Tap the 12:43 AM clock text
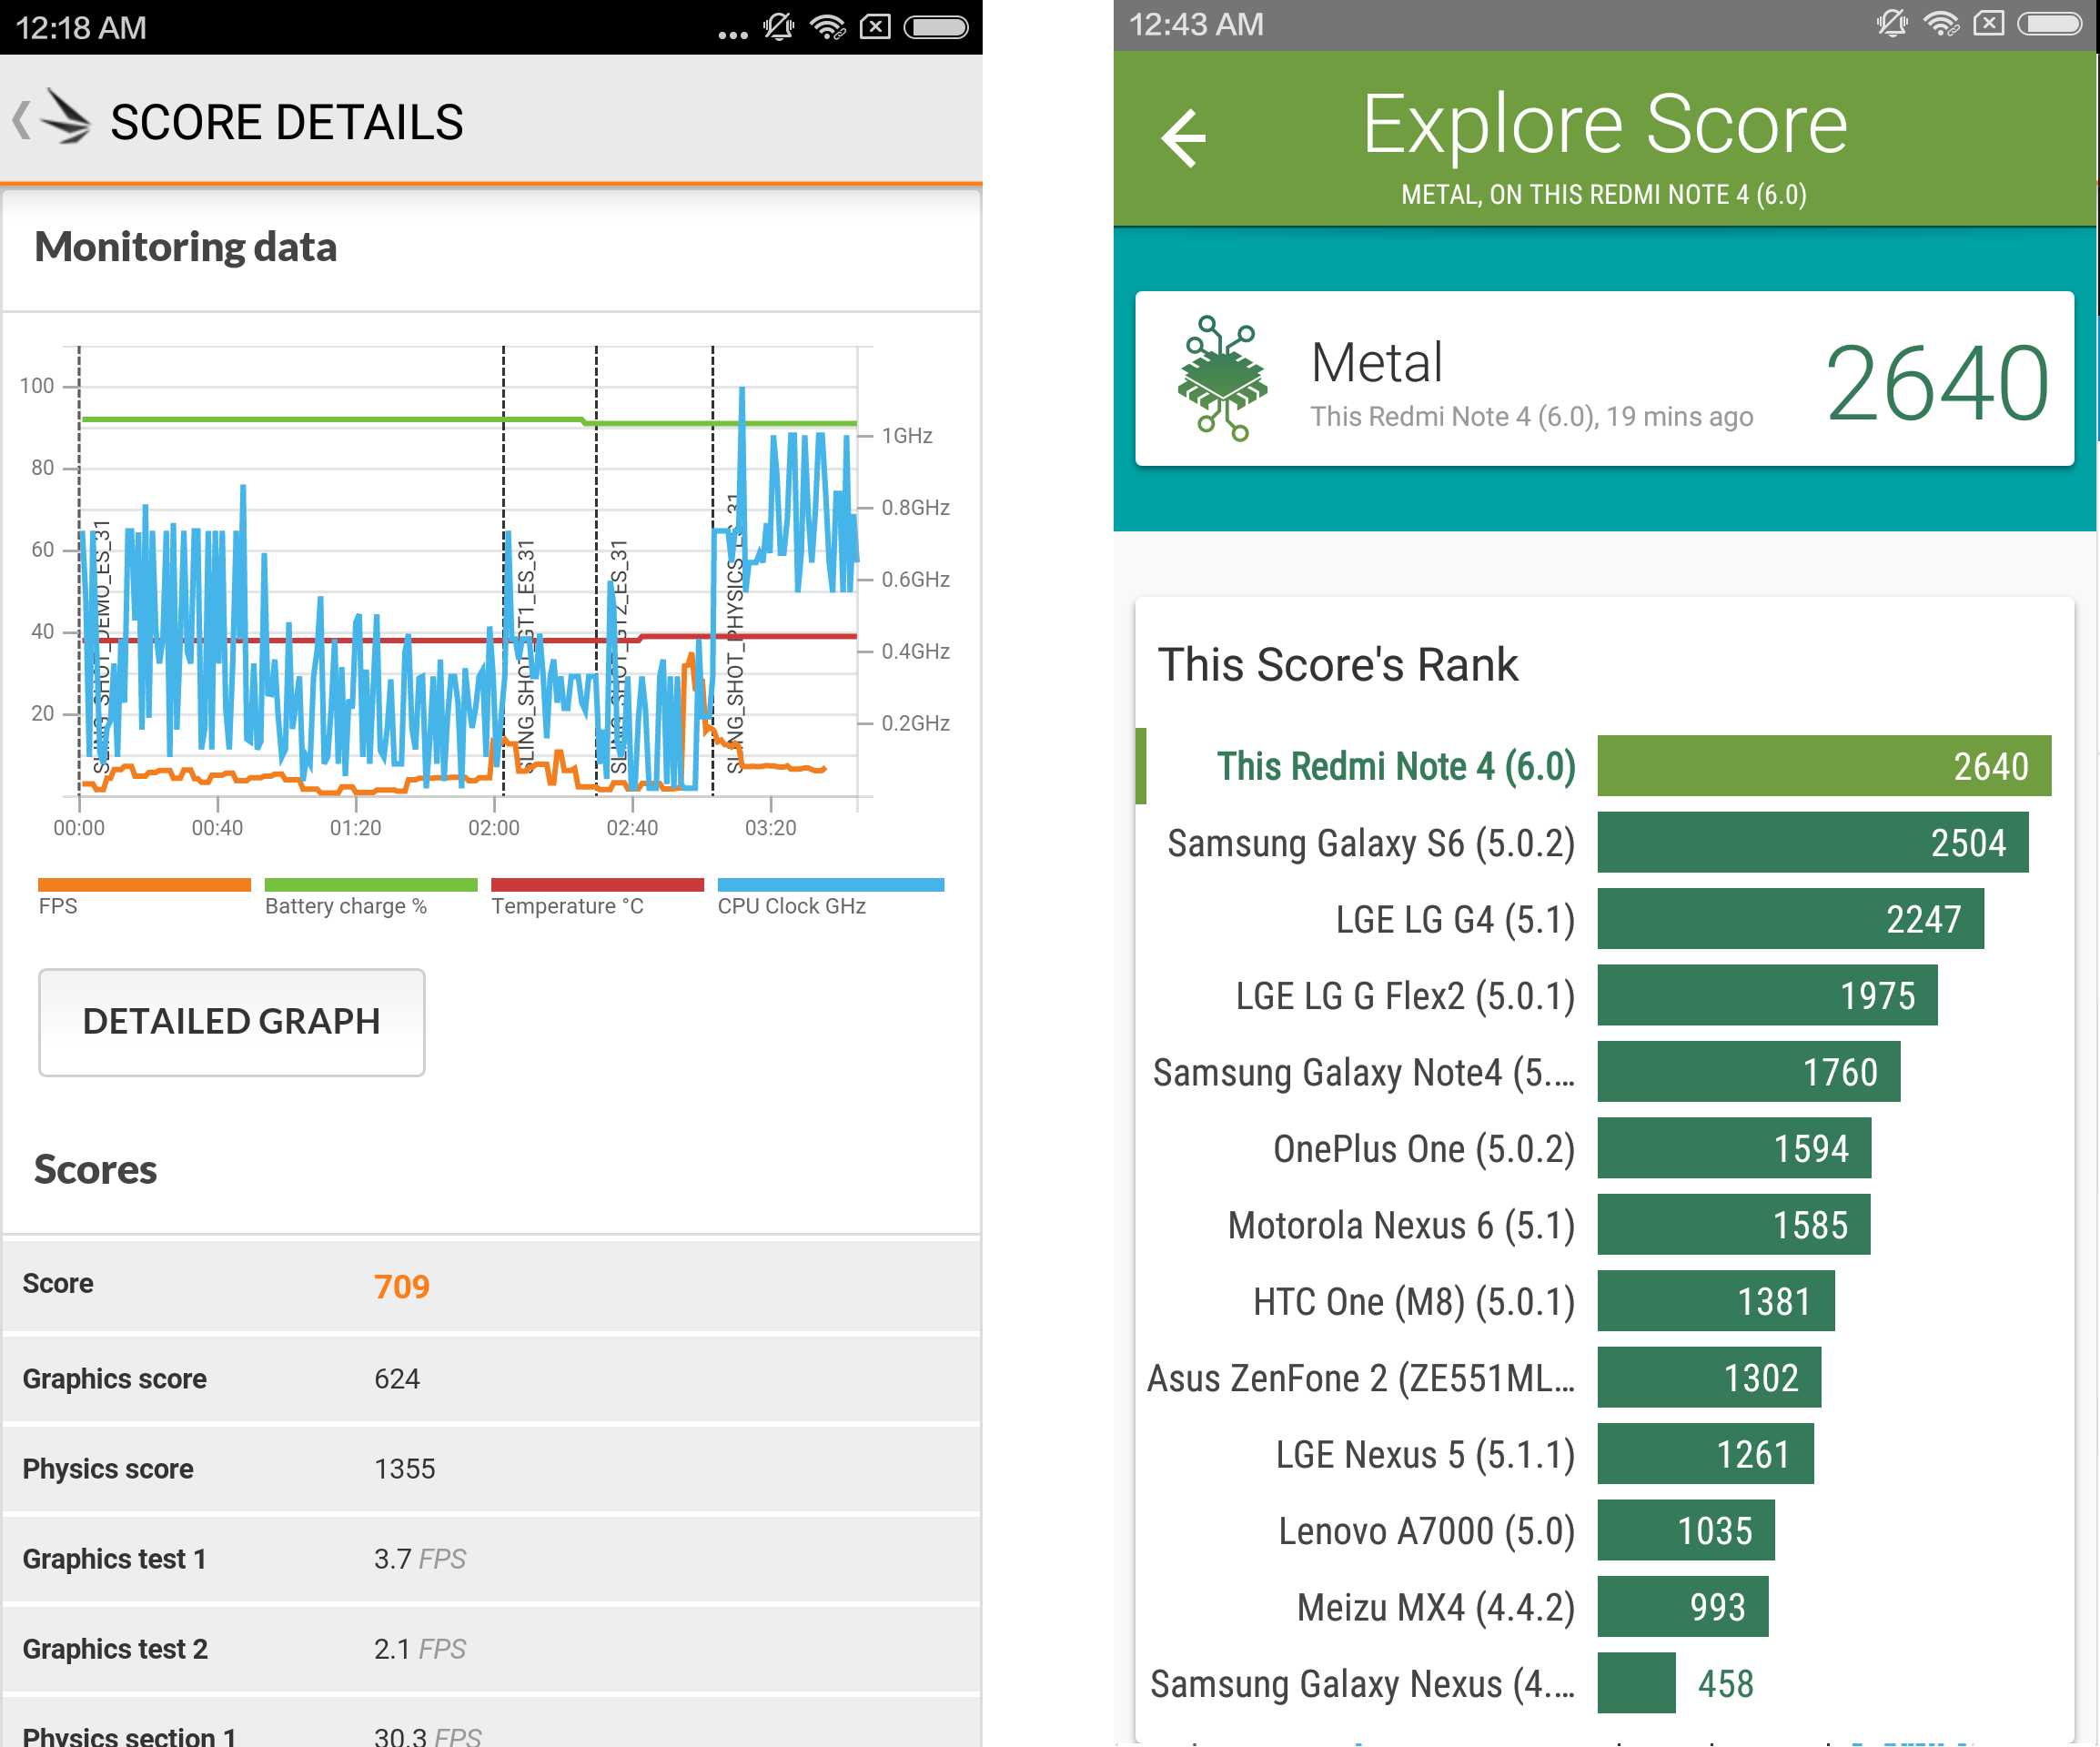The image size is (2100, 1747). tap(1196, 23)
